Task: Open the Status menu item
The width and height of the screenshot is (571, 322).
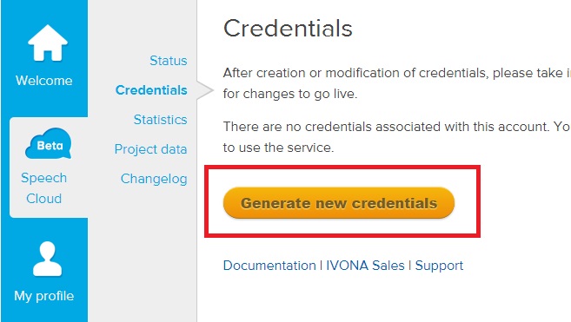Action: coord(169,61)
